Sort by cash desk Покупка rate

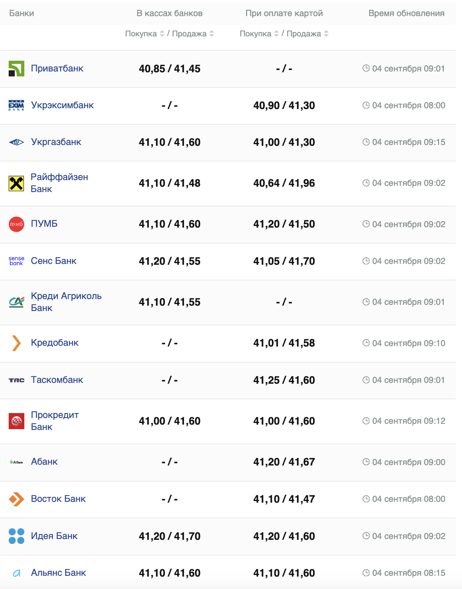tap(162, 34)
